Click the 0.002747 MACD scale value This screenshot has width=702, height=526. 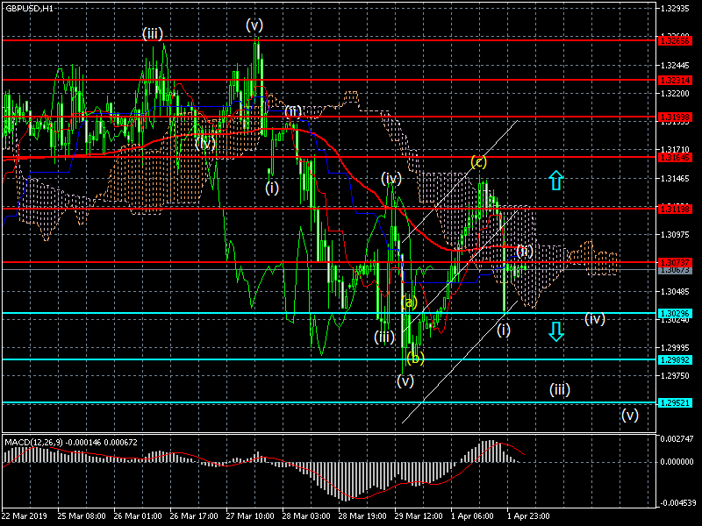pos(677,437)
